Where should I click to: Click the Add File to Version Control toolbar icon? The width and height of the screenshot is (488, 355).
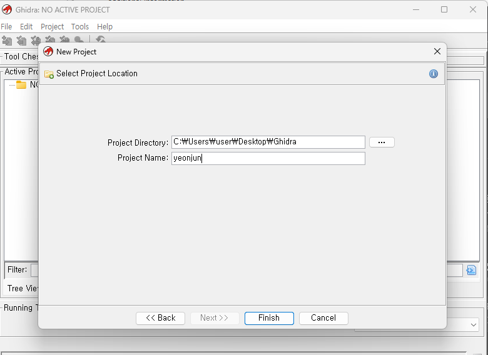pos(7,40)
